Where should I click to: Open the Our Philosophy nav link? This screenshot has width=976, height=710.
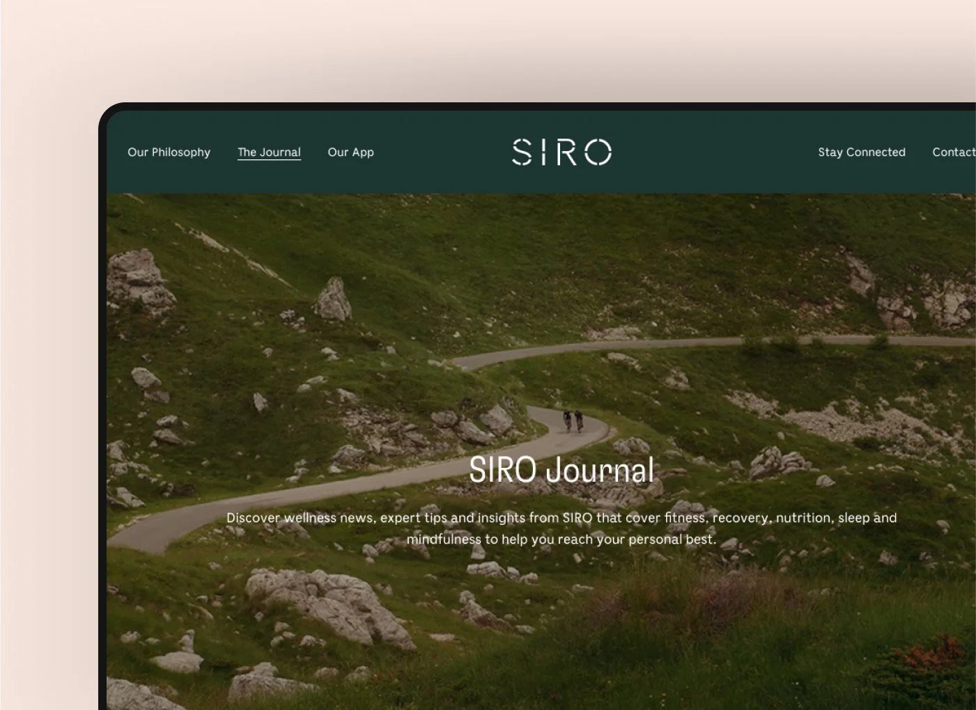(x=169, y=152)
